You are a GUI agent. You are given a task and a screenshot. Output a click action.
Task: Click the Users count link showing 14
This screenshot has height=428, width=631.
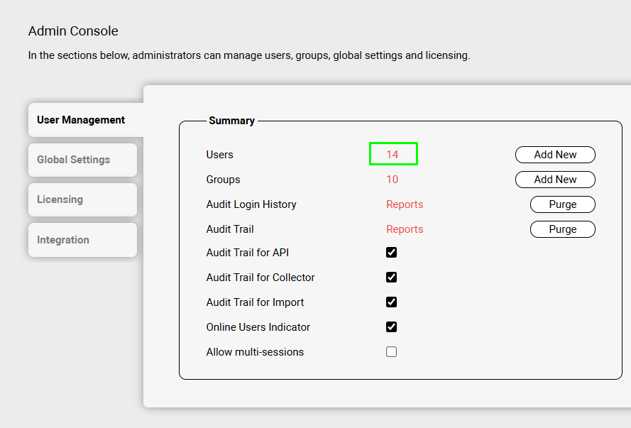click(x=393, y=155)
